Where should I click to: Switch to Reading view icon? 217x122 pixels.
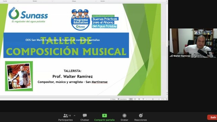click(139, 99)
